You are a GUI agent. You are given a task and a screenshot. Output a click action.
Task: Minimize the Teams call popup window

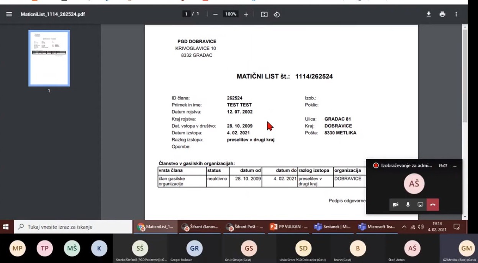455,166
